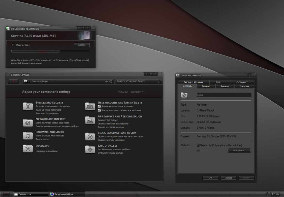Image resolution: width=284 pixels, height=197 pixels.
Task: Open the User Accounts people icon
Action: [x=90, y=106]
